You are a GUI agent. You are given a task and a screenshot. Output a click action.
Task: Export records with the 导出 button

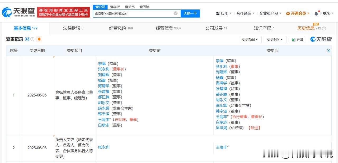coord(297,40)
